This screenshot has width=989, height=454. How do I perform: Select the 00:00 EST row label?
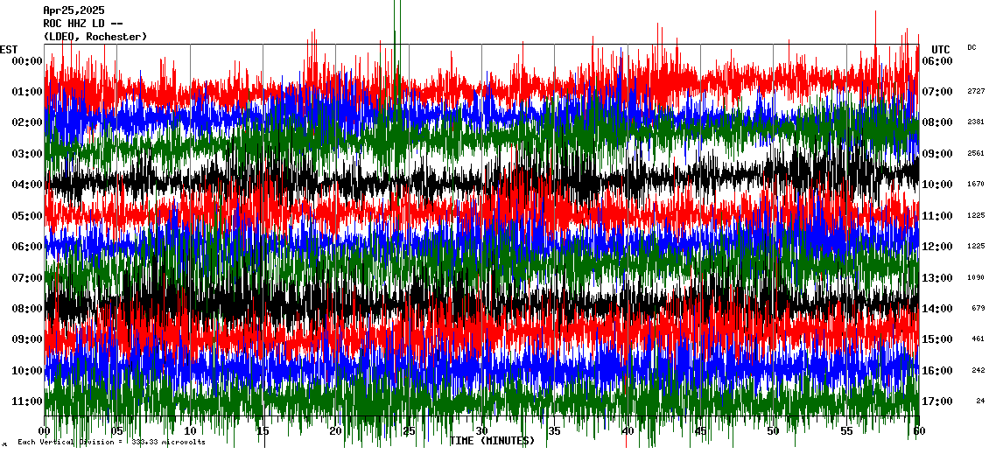(27, 61)
